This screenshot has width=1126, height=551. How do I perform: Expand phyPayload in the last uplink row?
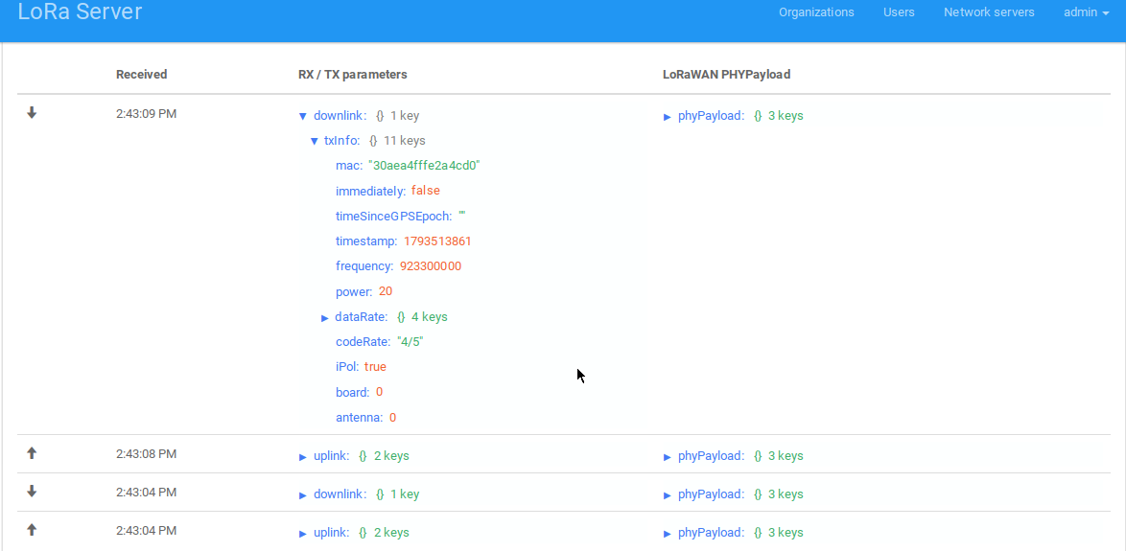pyautogui.click(x=668, y=533)
